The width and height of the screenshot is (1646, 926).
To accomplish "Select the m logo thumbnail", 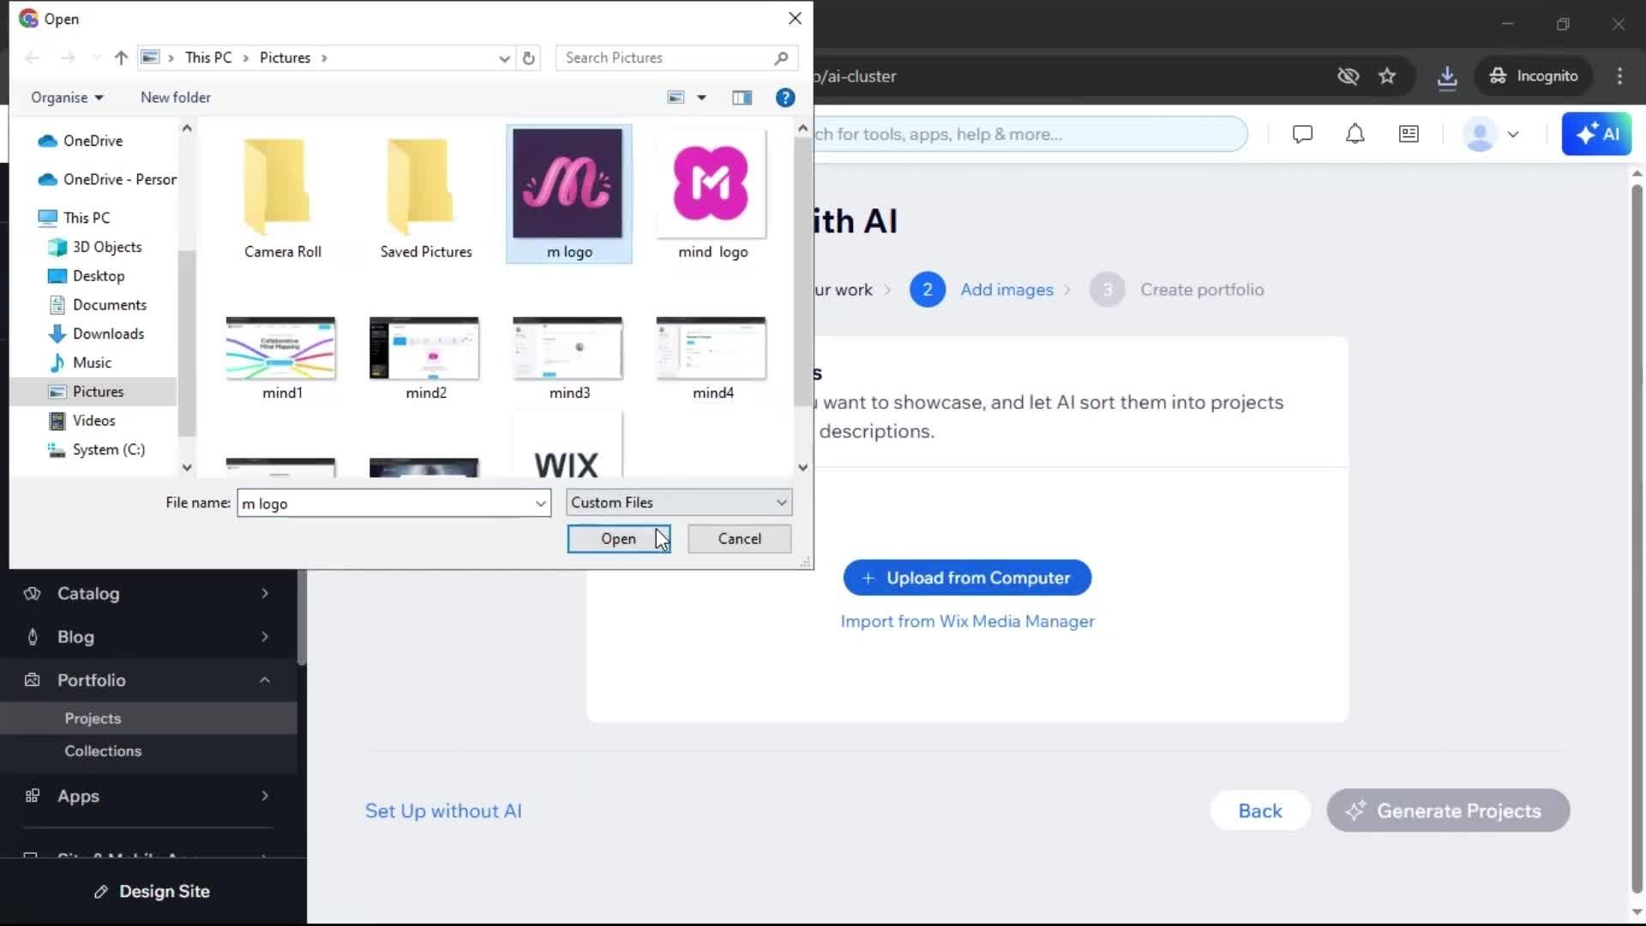I will 568,195.
